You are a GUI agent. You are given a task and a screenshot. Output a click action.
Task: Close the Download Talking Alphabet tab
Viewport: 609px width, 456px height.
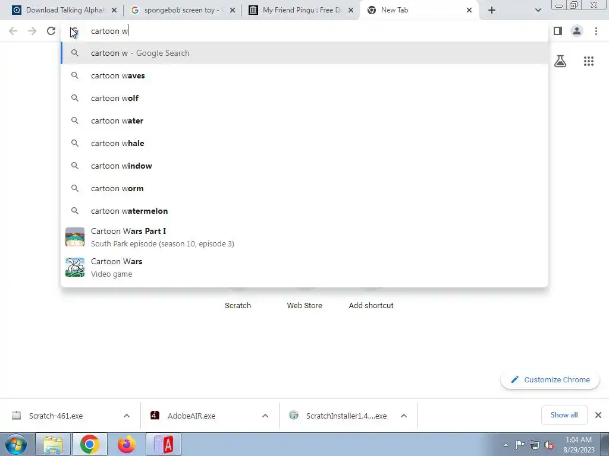pyautogui.click(x=114, y=10)
